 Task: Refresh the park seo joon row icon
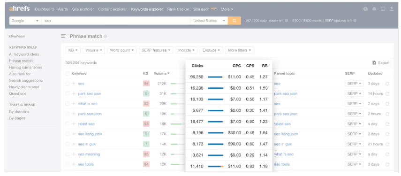[x=387, y=93]
